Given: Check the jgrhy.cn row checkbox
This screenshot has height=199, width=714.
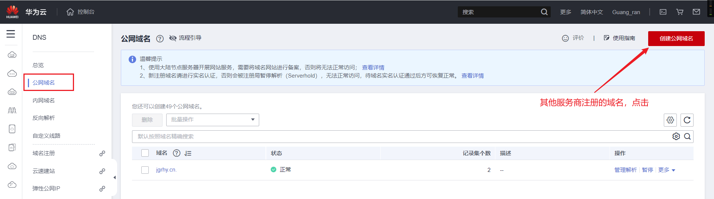Looking at the screenshot, I should pyautogui.click(x=145, y=170).
